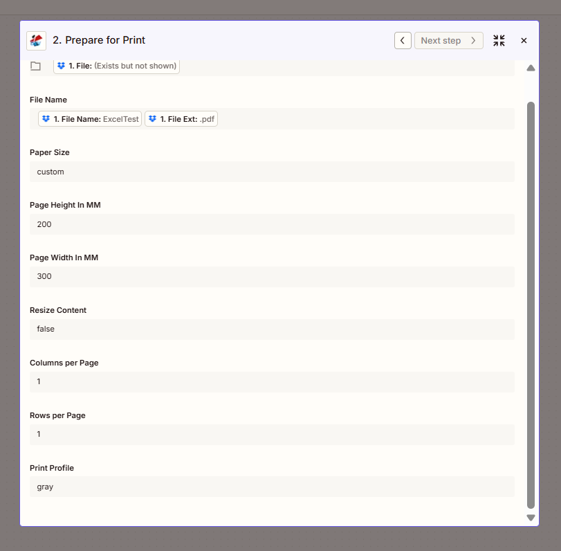Select the Dropbox File pill token
Viewport: 561px width, 551px height.
click(116, 66)
